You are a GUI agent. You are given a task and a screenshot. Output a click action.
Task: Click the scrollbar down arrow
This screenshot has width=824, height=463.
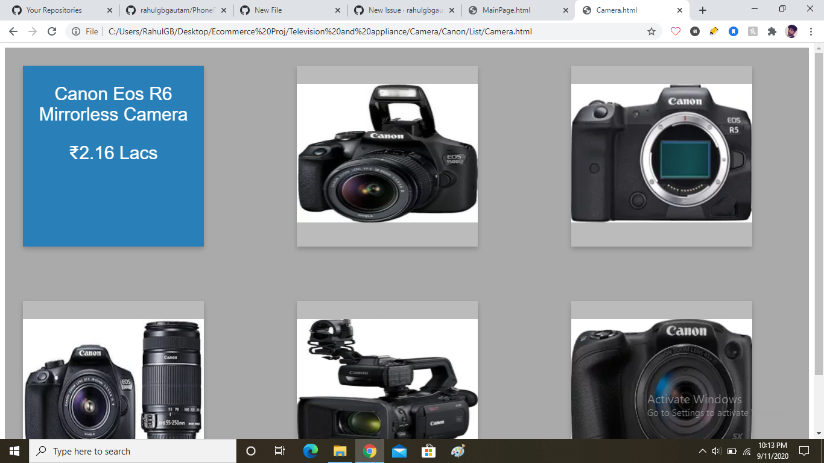[819, 433]
